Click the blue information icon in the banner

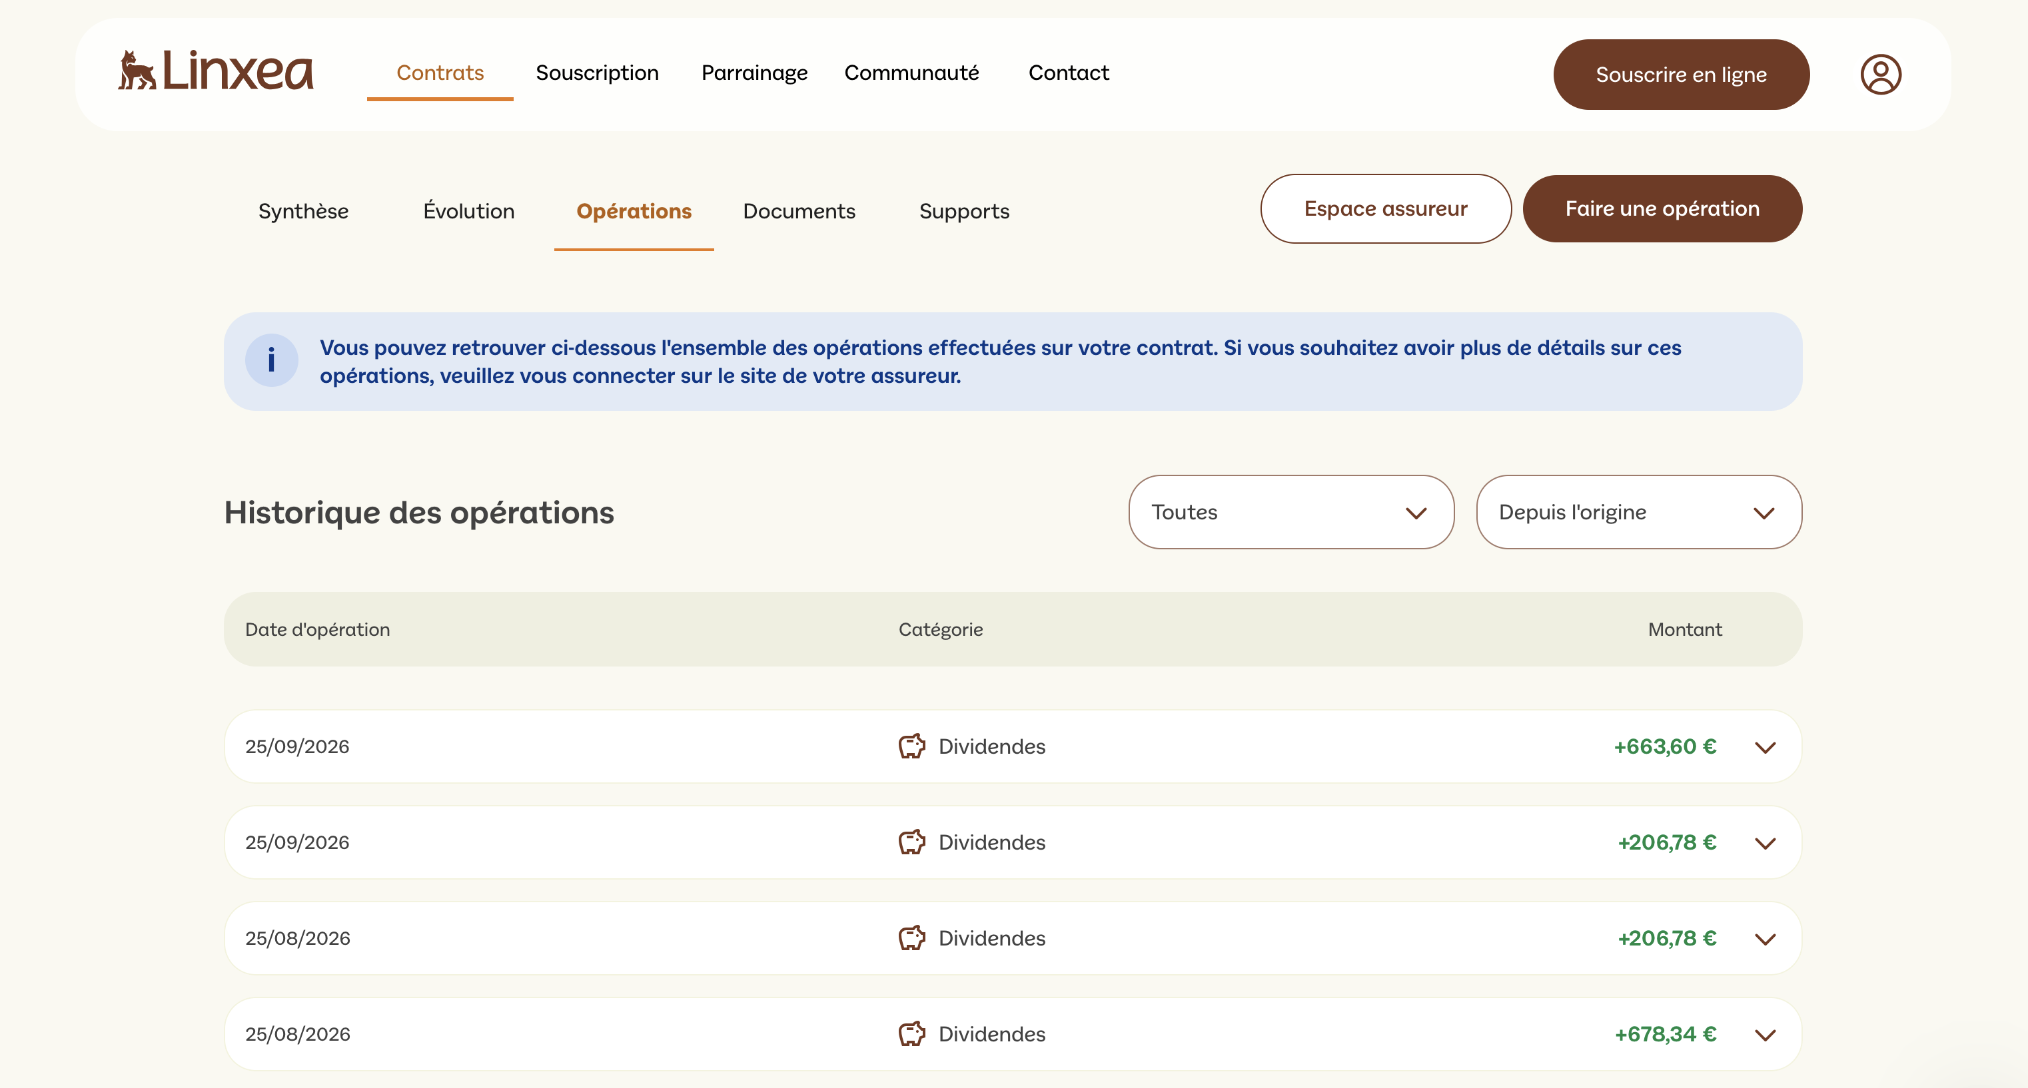pos(272,361)
